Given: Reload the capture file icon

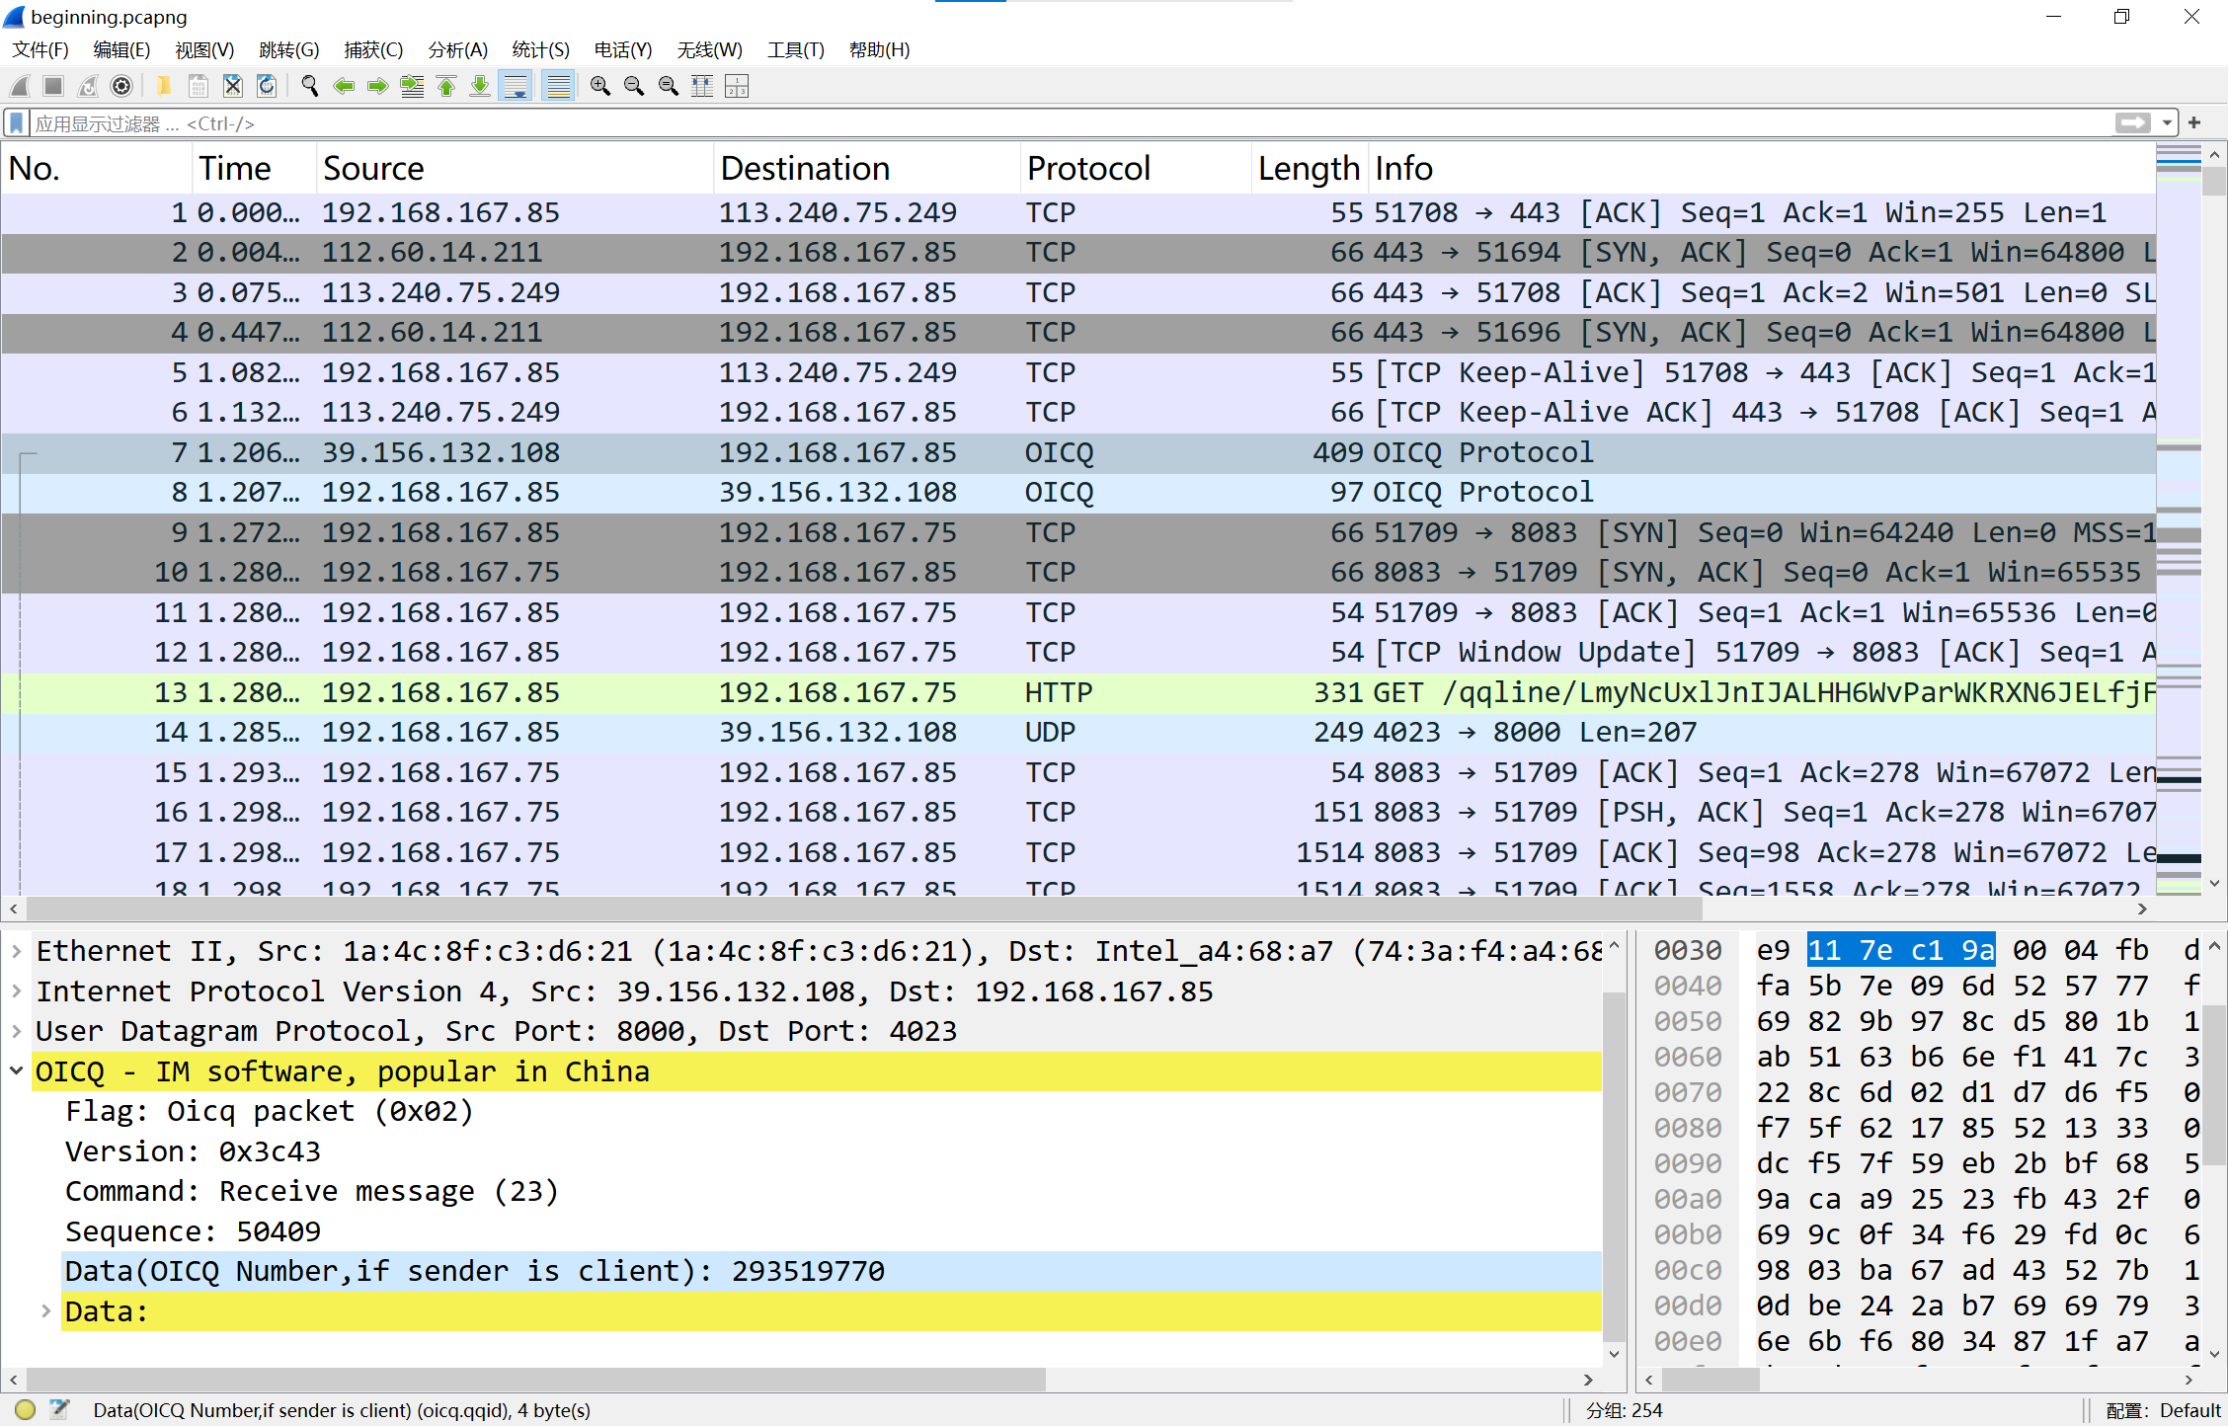Looking at the screenshot, I should pos(267,87).
